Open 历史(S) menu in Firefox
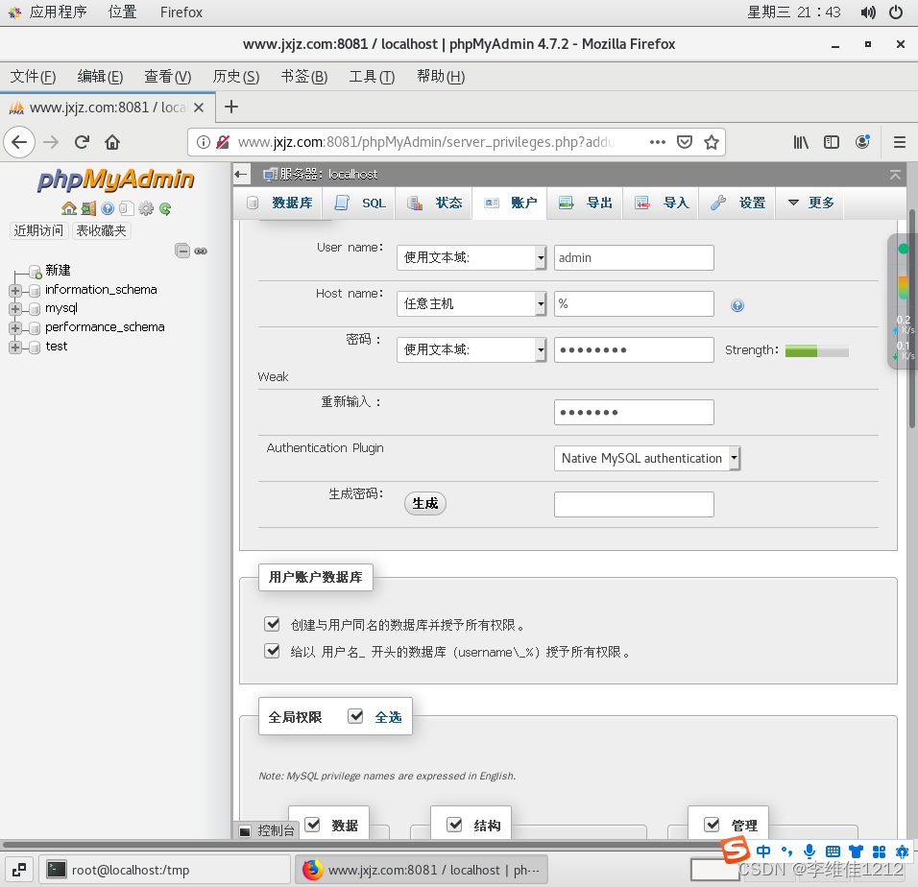The image size is (918, 887). coord(236,77)
